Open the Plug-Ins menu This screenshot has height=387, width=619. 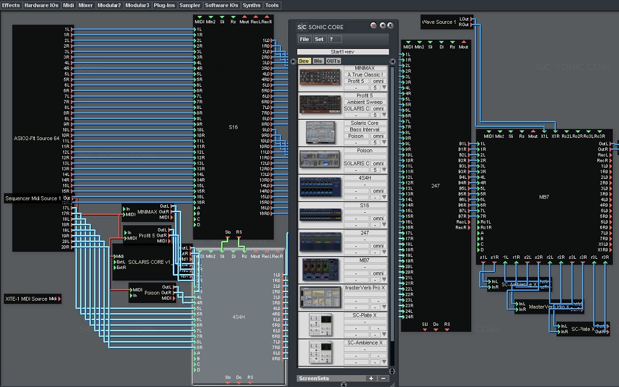(164, 5)
